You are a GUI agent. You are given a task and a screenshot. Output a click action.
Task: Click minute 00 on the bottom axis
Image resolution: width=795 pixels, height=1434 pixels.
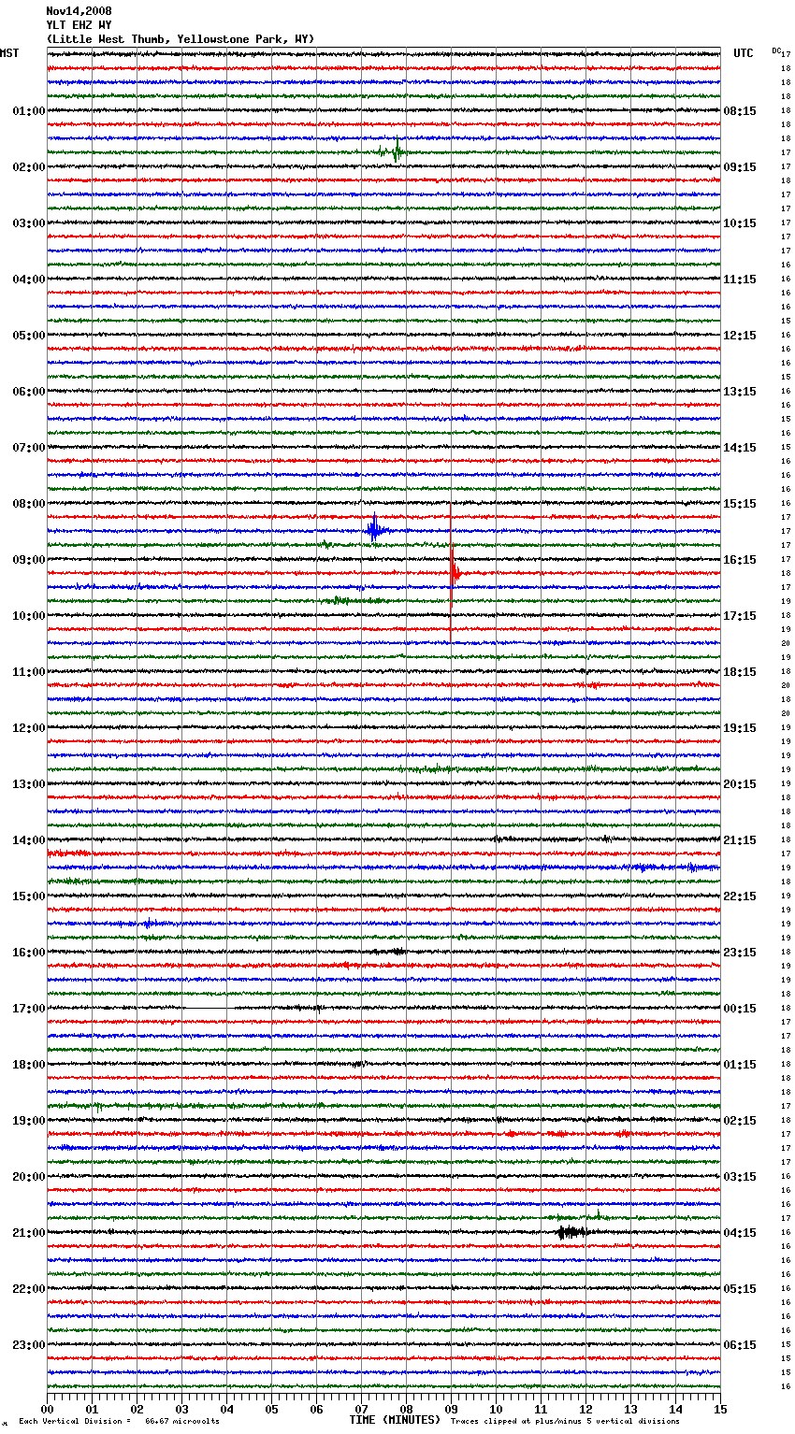(47, 1409)
